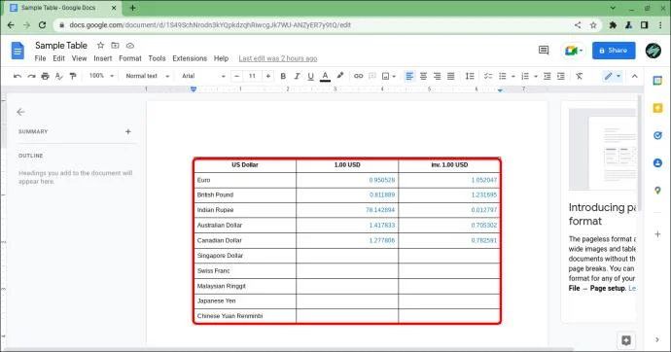Open line and paragraph spacing options
The width and height of the screenshot is (671, 352).
pyautogui.click(x=470, y=76)
